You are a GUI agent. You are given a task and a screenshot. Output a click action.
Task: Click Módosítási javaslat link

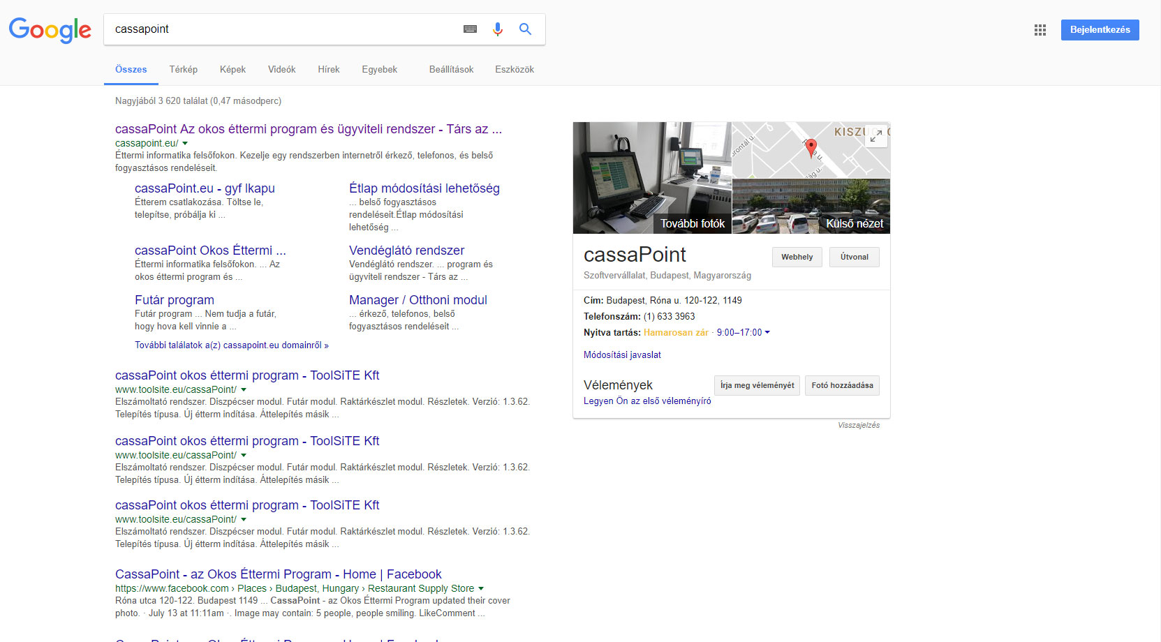coord(622,355)
